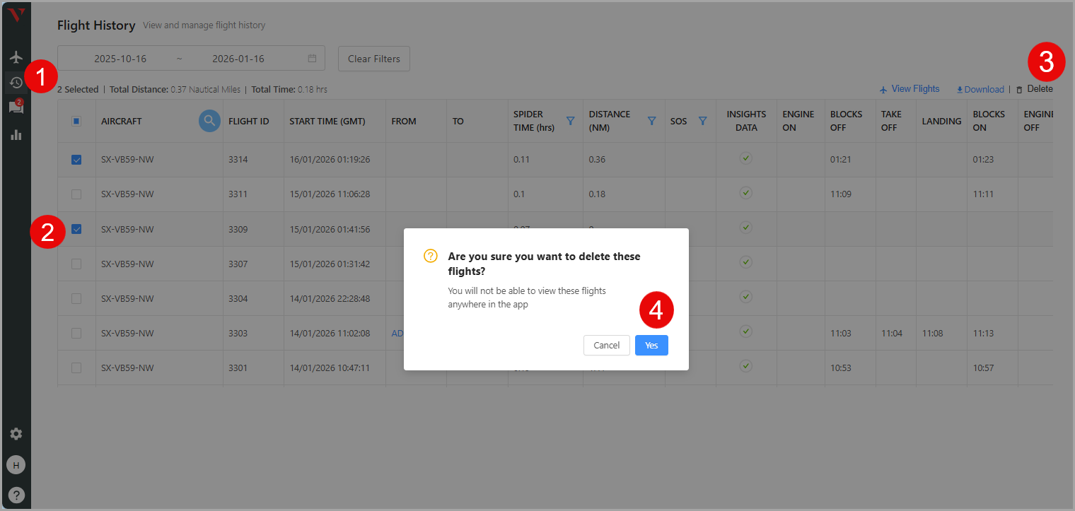Click the View Flights link

pyautogui.click(x=910, y=89)
